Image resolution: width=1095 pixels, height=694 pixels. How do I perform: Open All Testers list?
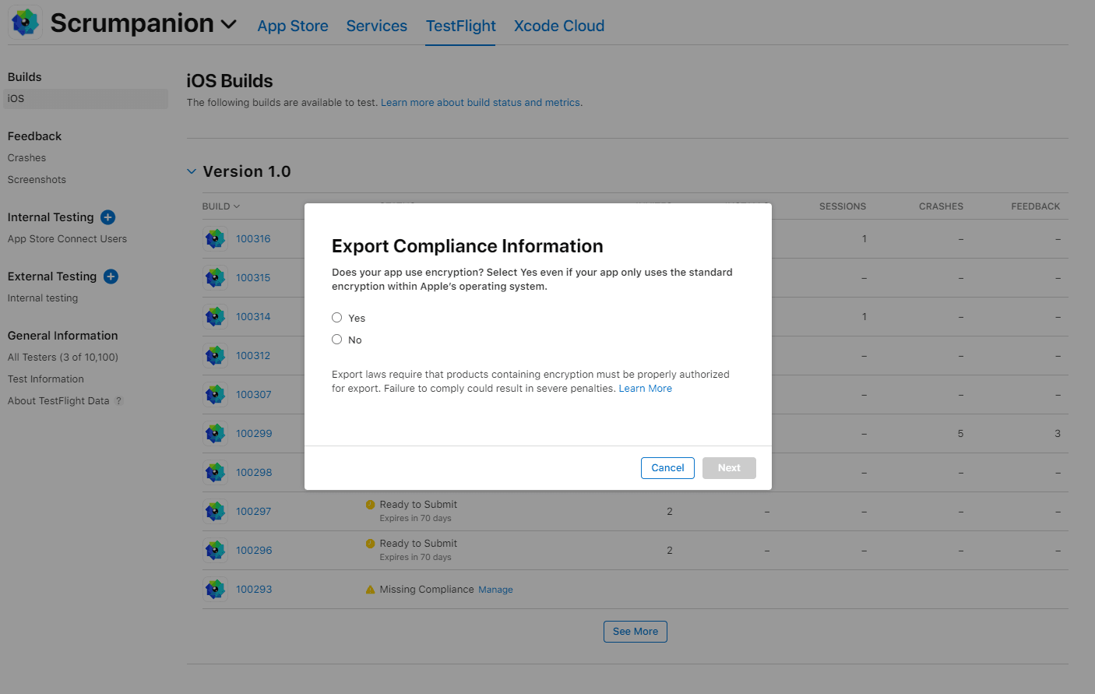[x=63, y=358]
